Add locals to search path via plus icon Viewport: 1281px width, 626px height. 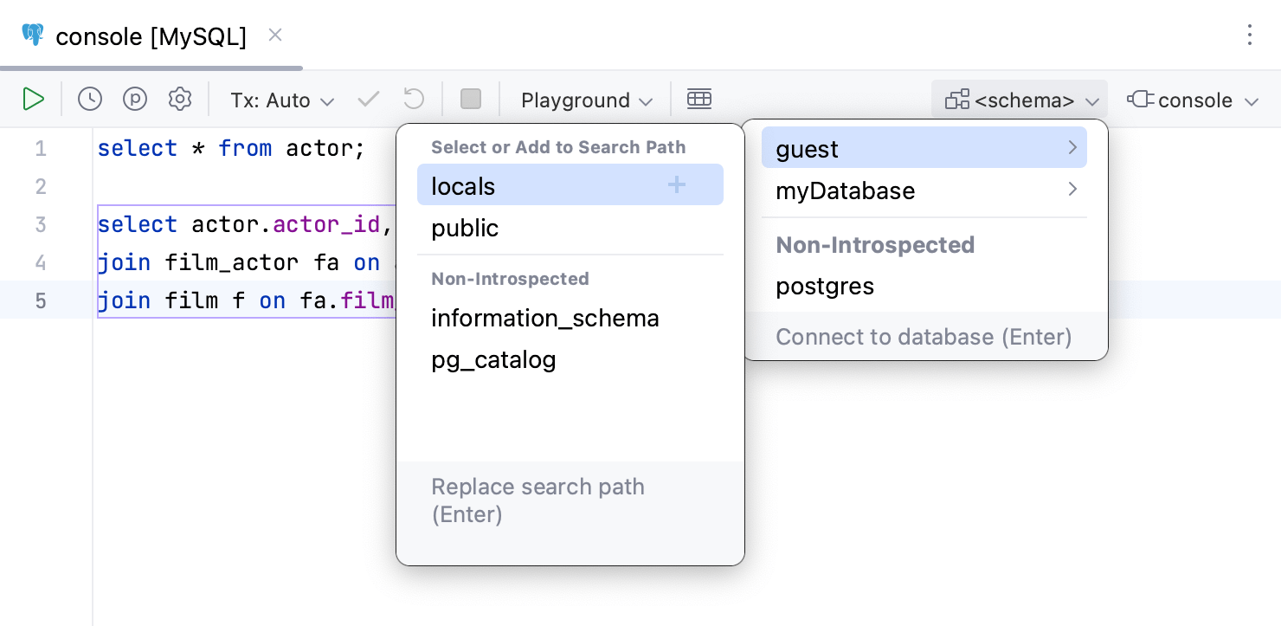pos(676,184)
